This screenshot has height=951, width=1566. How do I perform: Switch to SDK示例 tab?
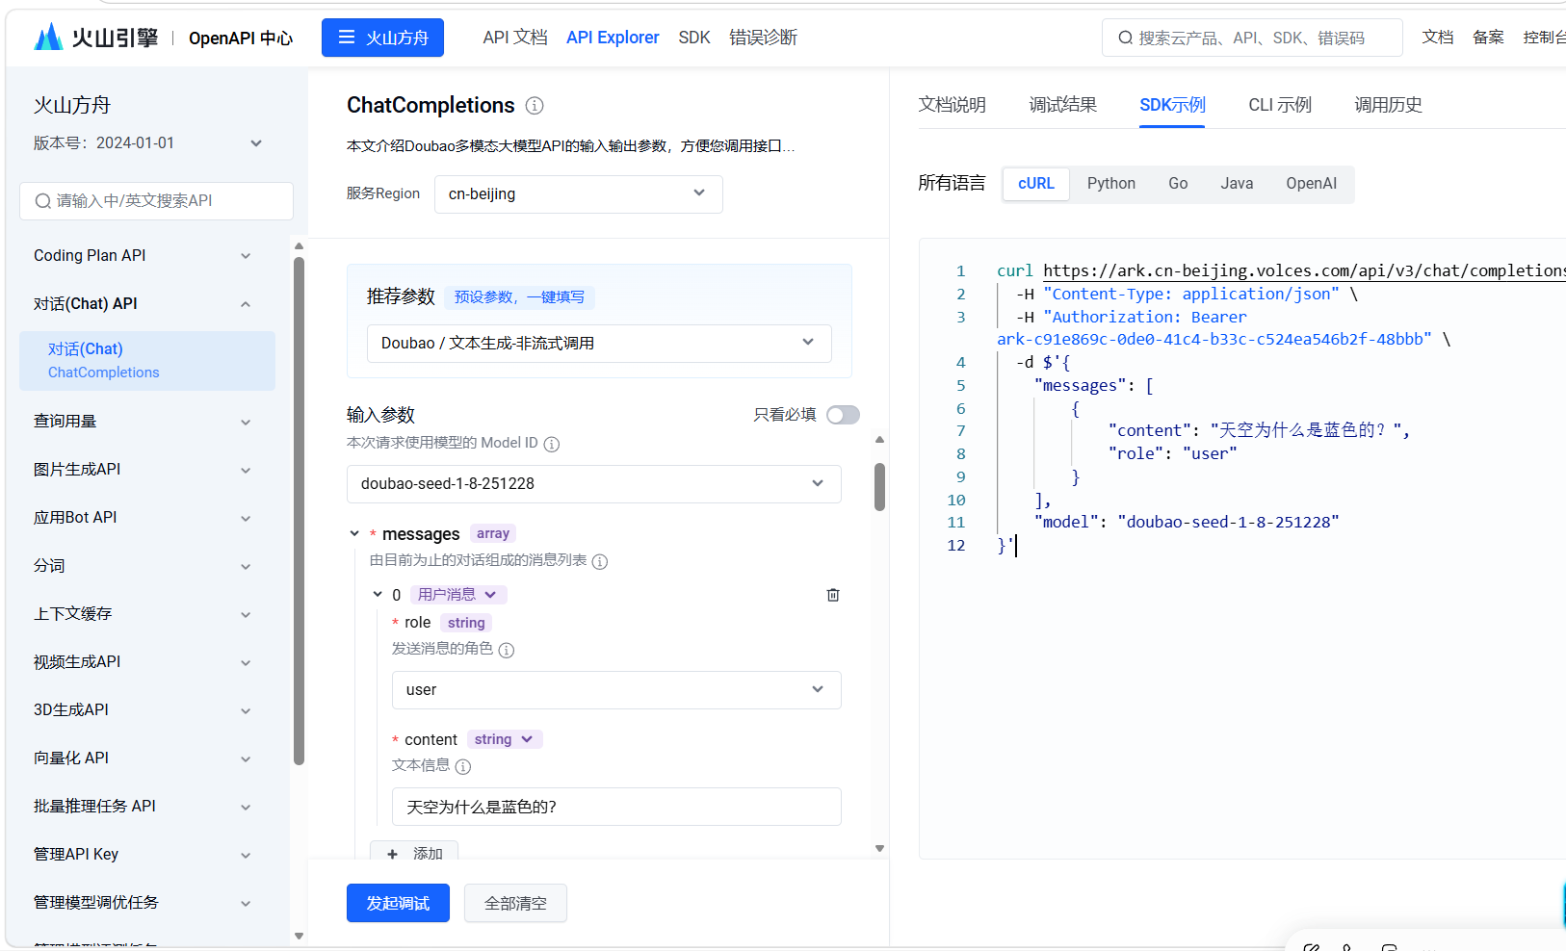1172,105
